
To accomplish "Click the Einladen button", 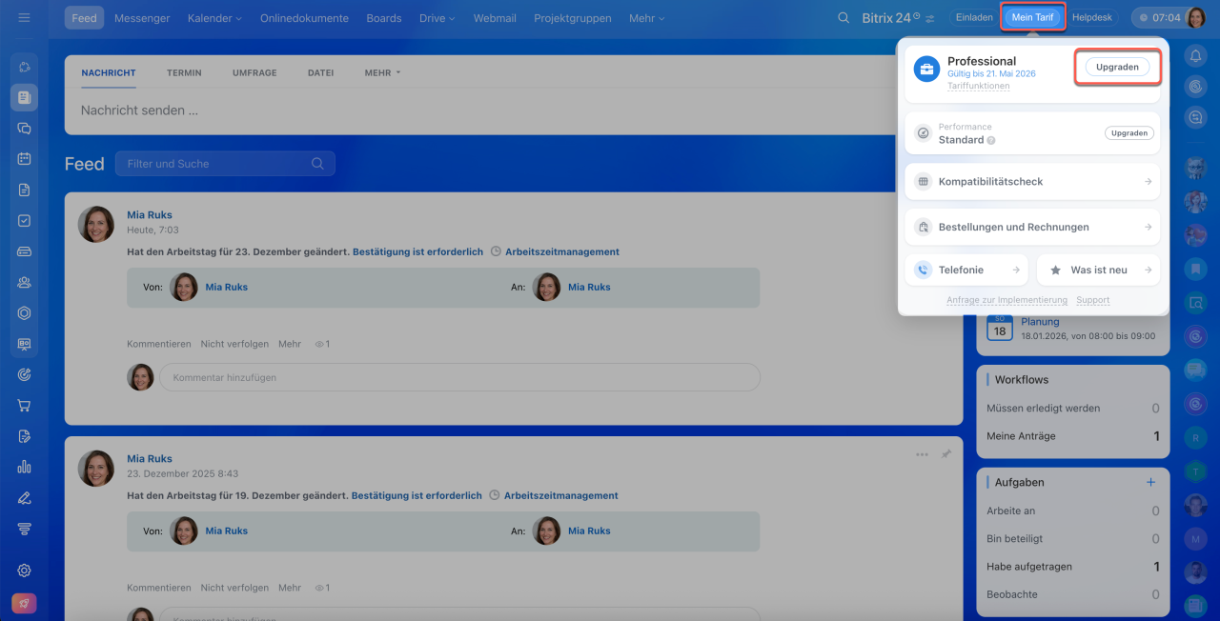I will point(974,17).
